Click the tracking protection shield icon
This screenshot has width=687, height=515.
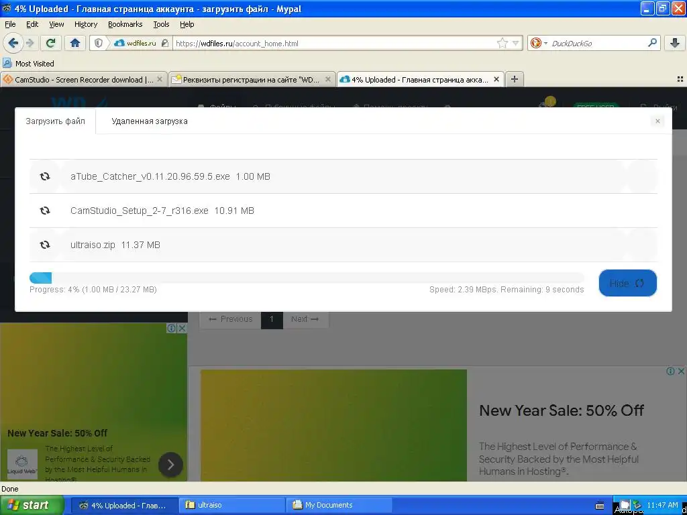coord(99,43)
